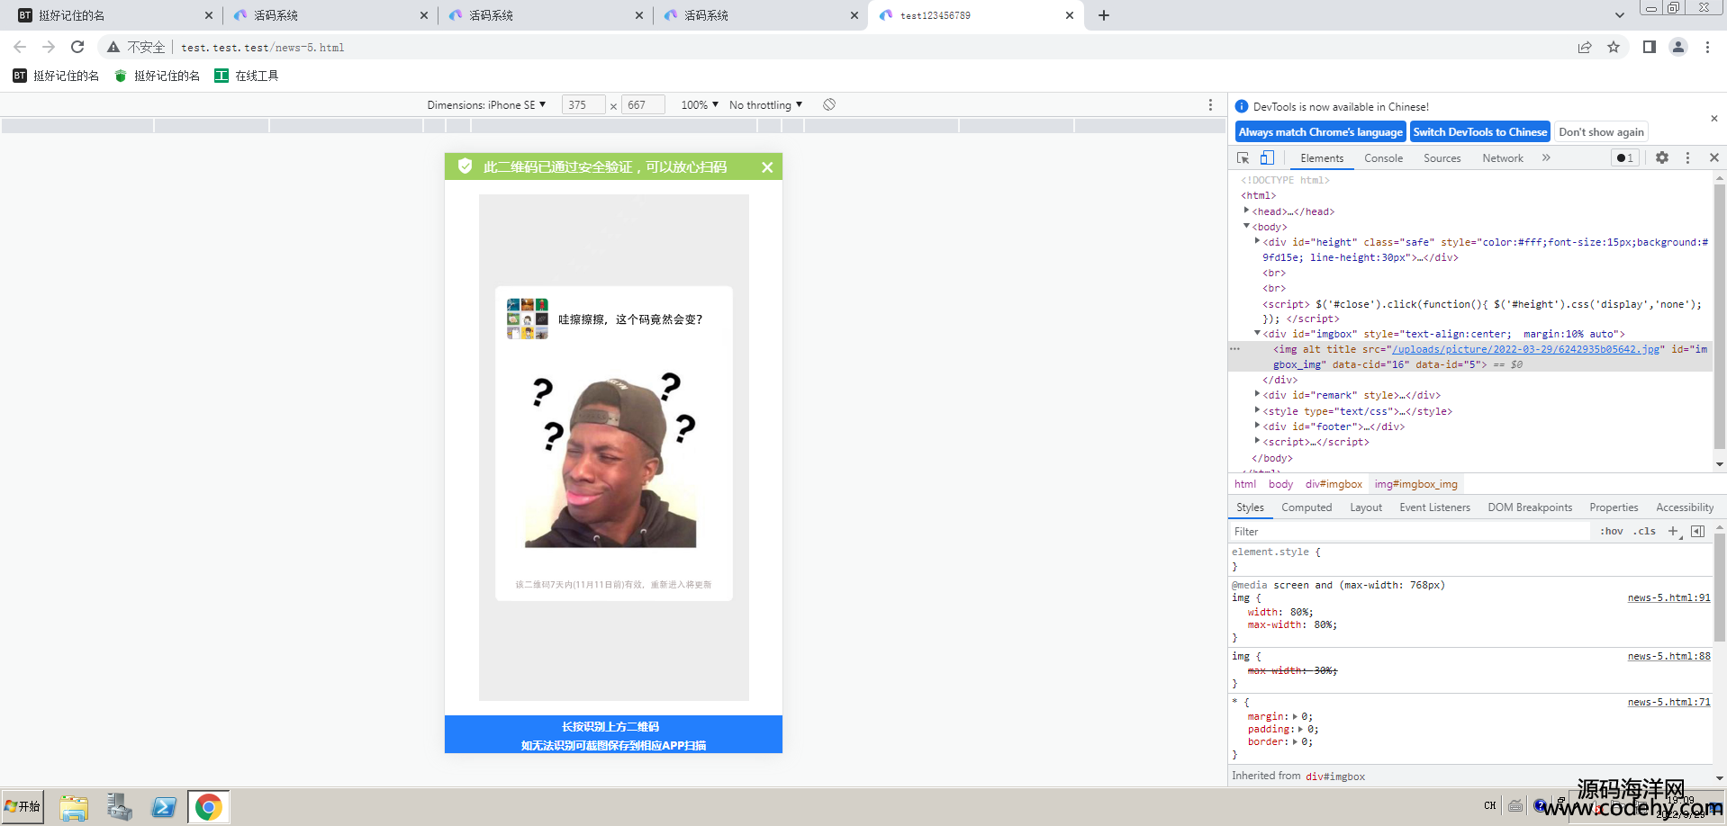Collapse the div id imgbox node
1727x826 pixels.
coord(1258,333)
